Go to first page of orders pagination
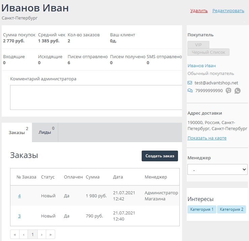 pos(15,234)
